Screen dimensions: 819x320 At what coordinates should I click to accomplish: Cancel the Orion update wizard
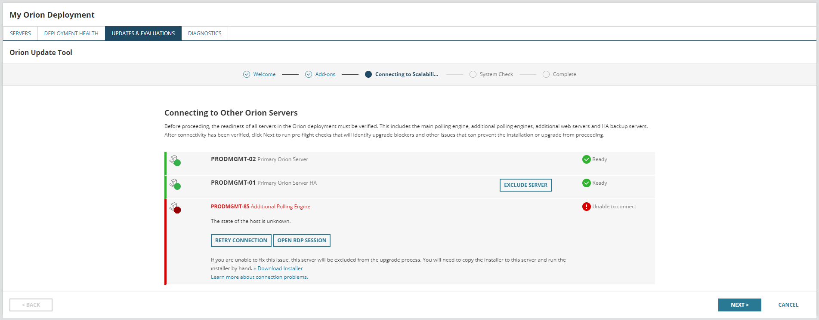(x=788, y=305)
